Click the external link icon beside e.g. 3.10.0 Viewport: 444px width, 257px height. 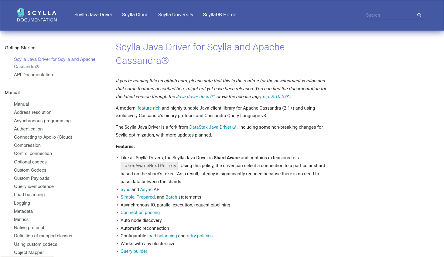[x=287, y=97]
